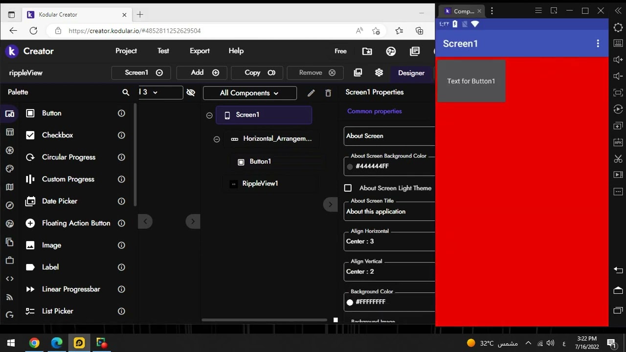The image size is (626, 352).
Task: Toggle hidden components visibility eye icon
Action: click(191, 92)
